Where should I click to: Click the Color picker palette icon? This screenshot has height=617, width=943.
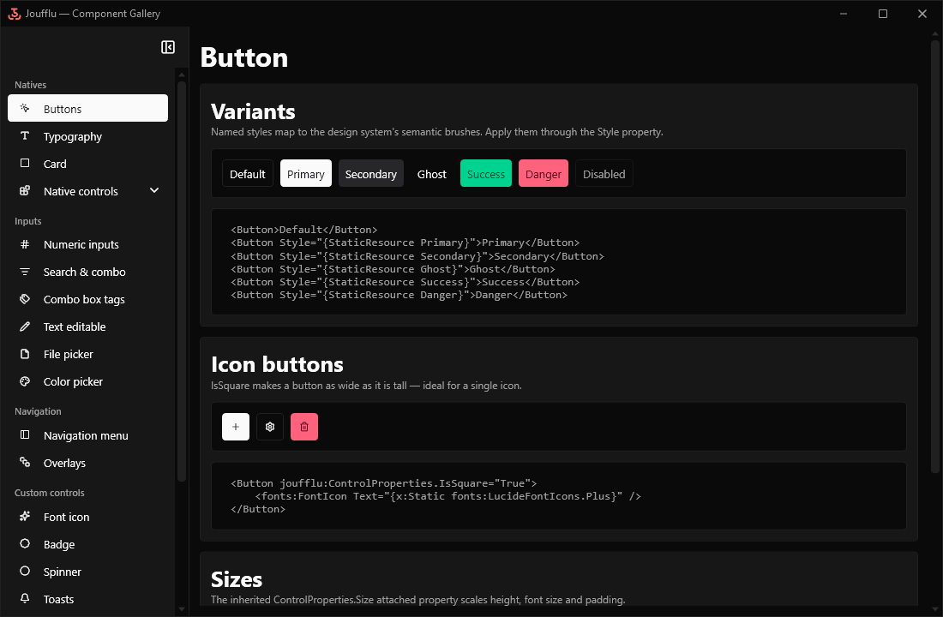pyautogui.click(x=25, y=381)
